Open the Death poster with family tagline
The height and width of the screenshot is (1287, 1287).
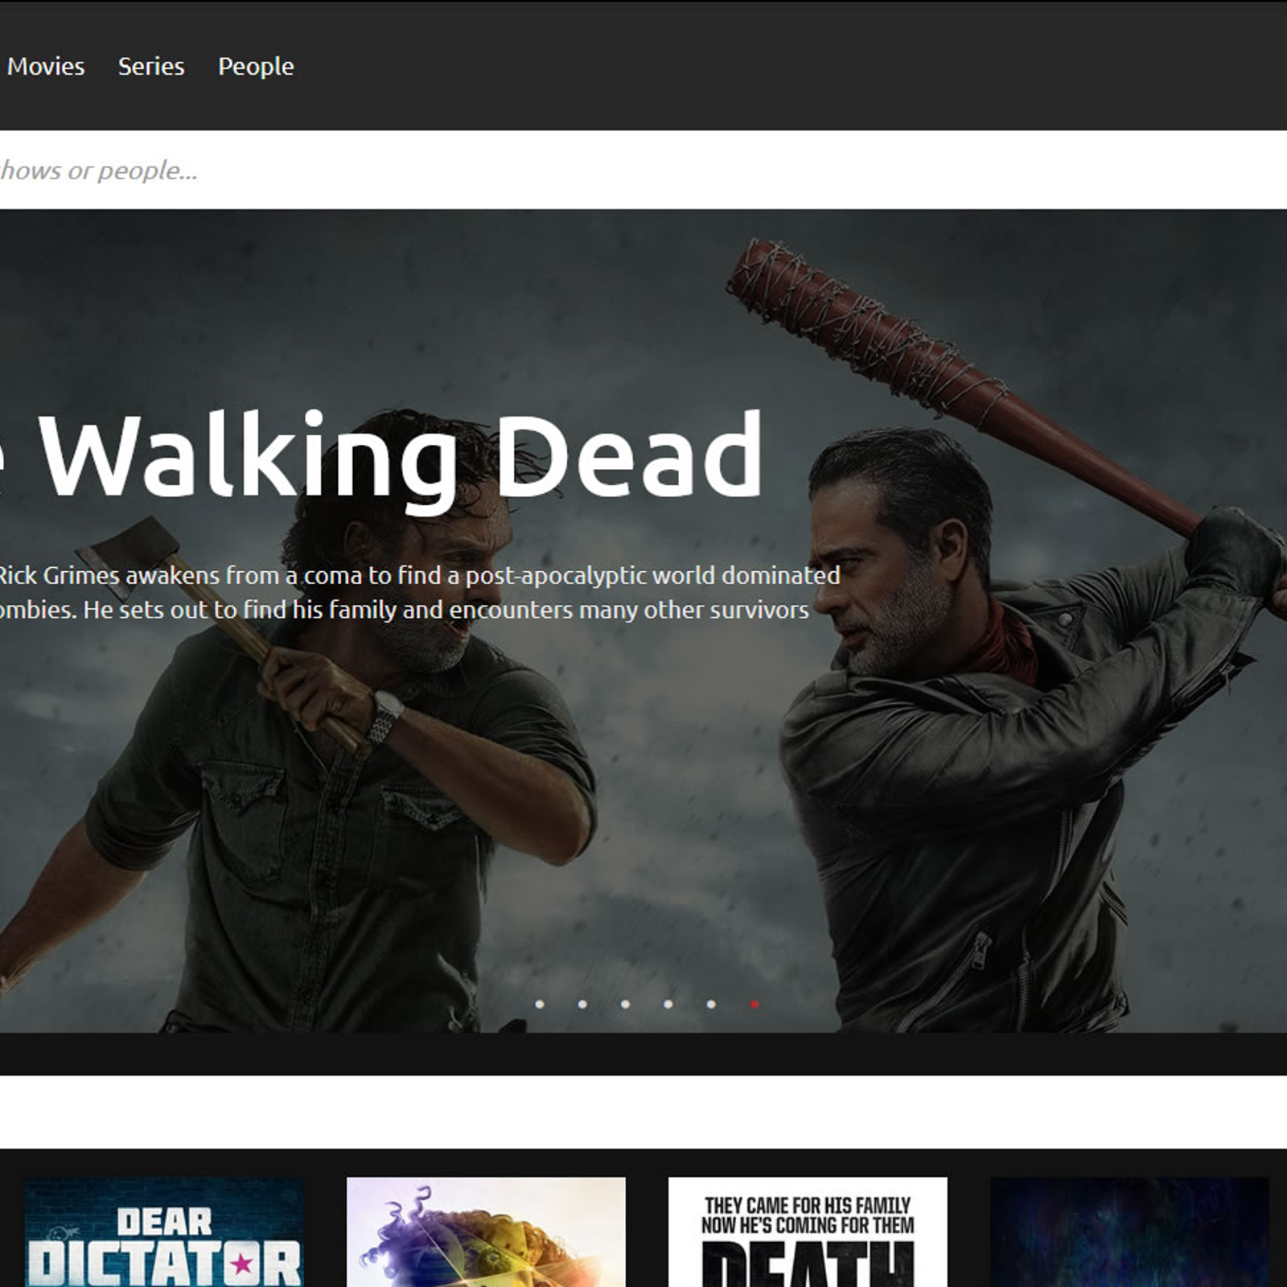tap(808, 1232)
